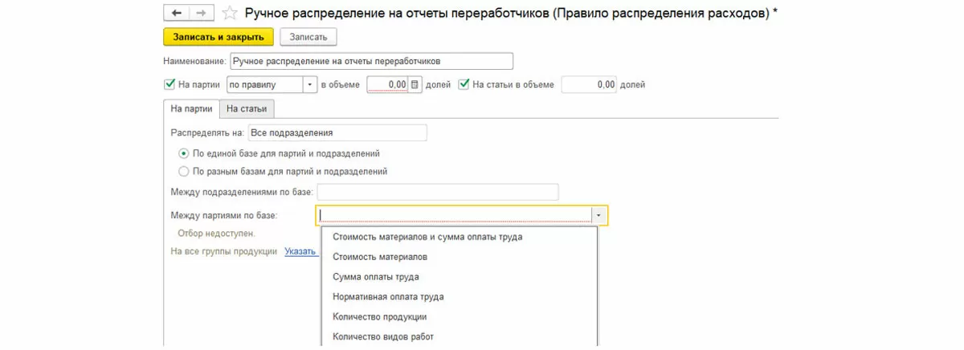Follow the "Указать" link
The height and width of the screenshot is (350, 964).
(x=300, y=251)
